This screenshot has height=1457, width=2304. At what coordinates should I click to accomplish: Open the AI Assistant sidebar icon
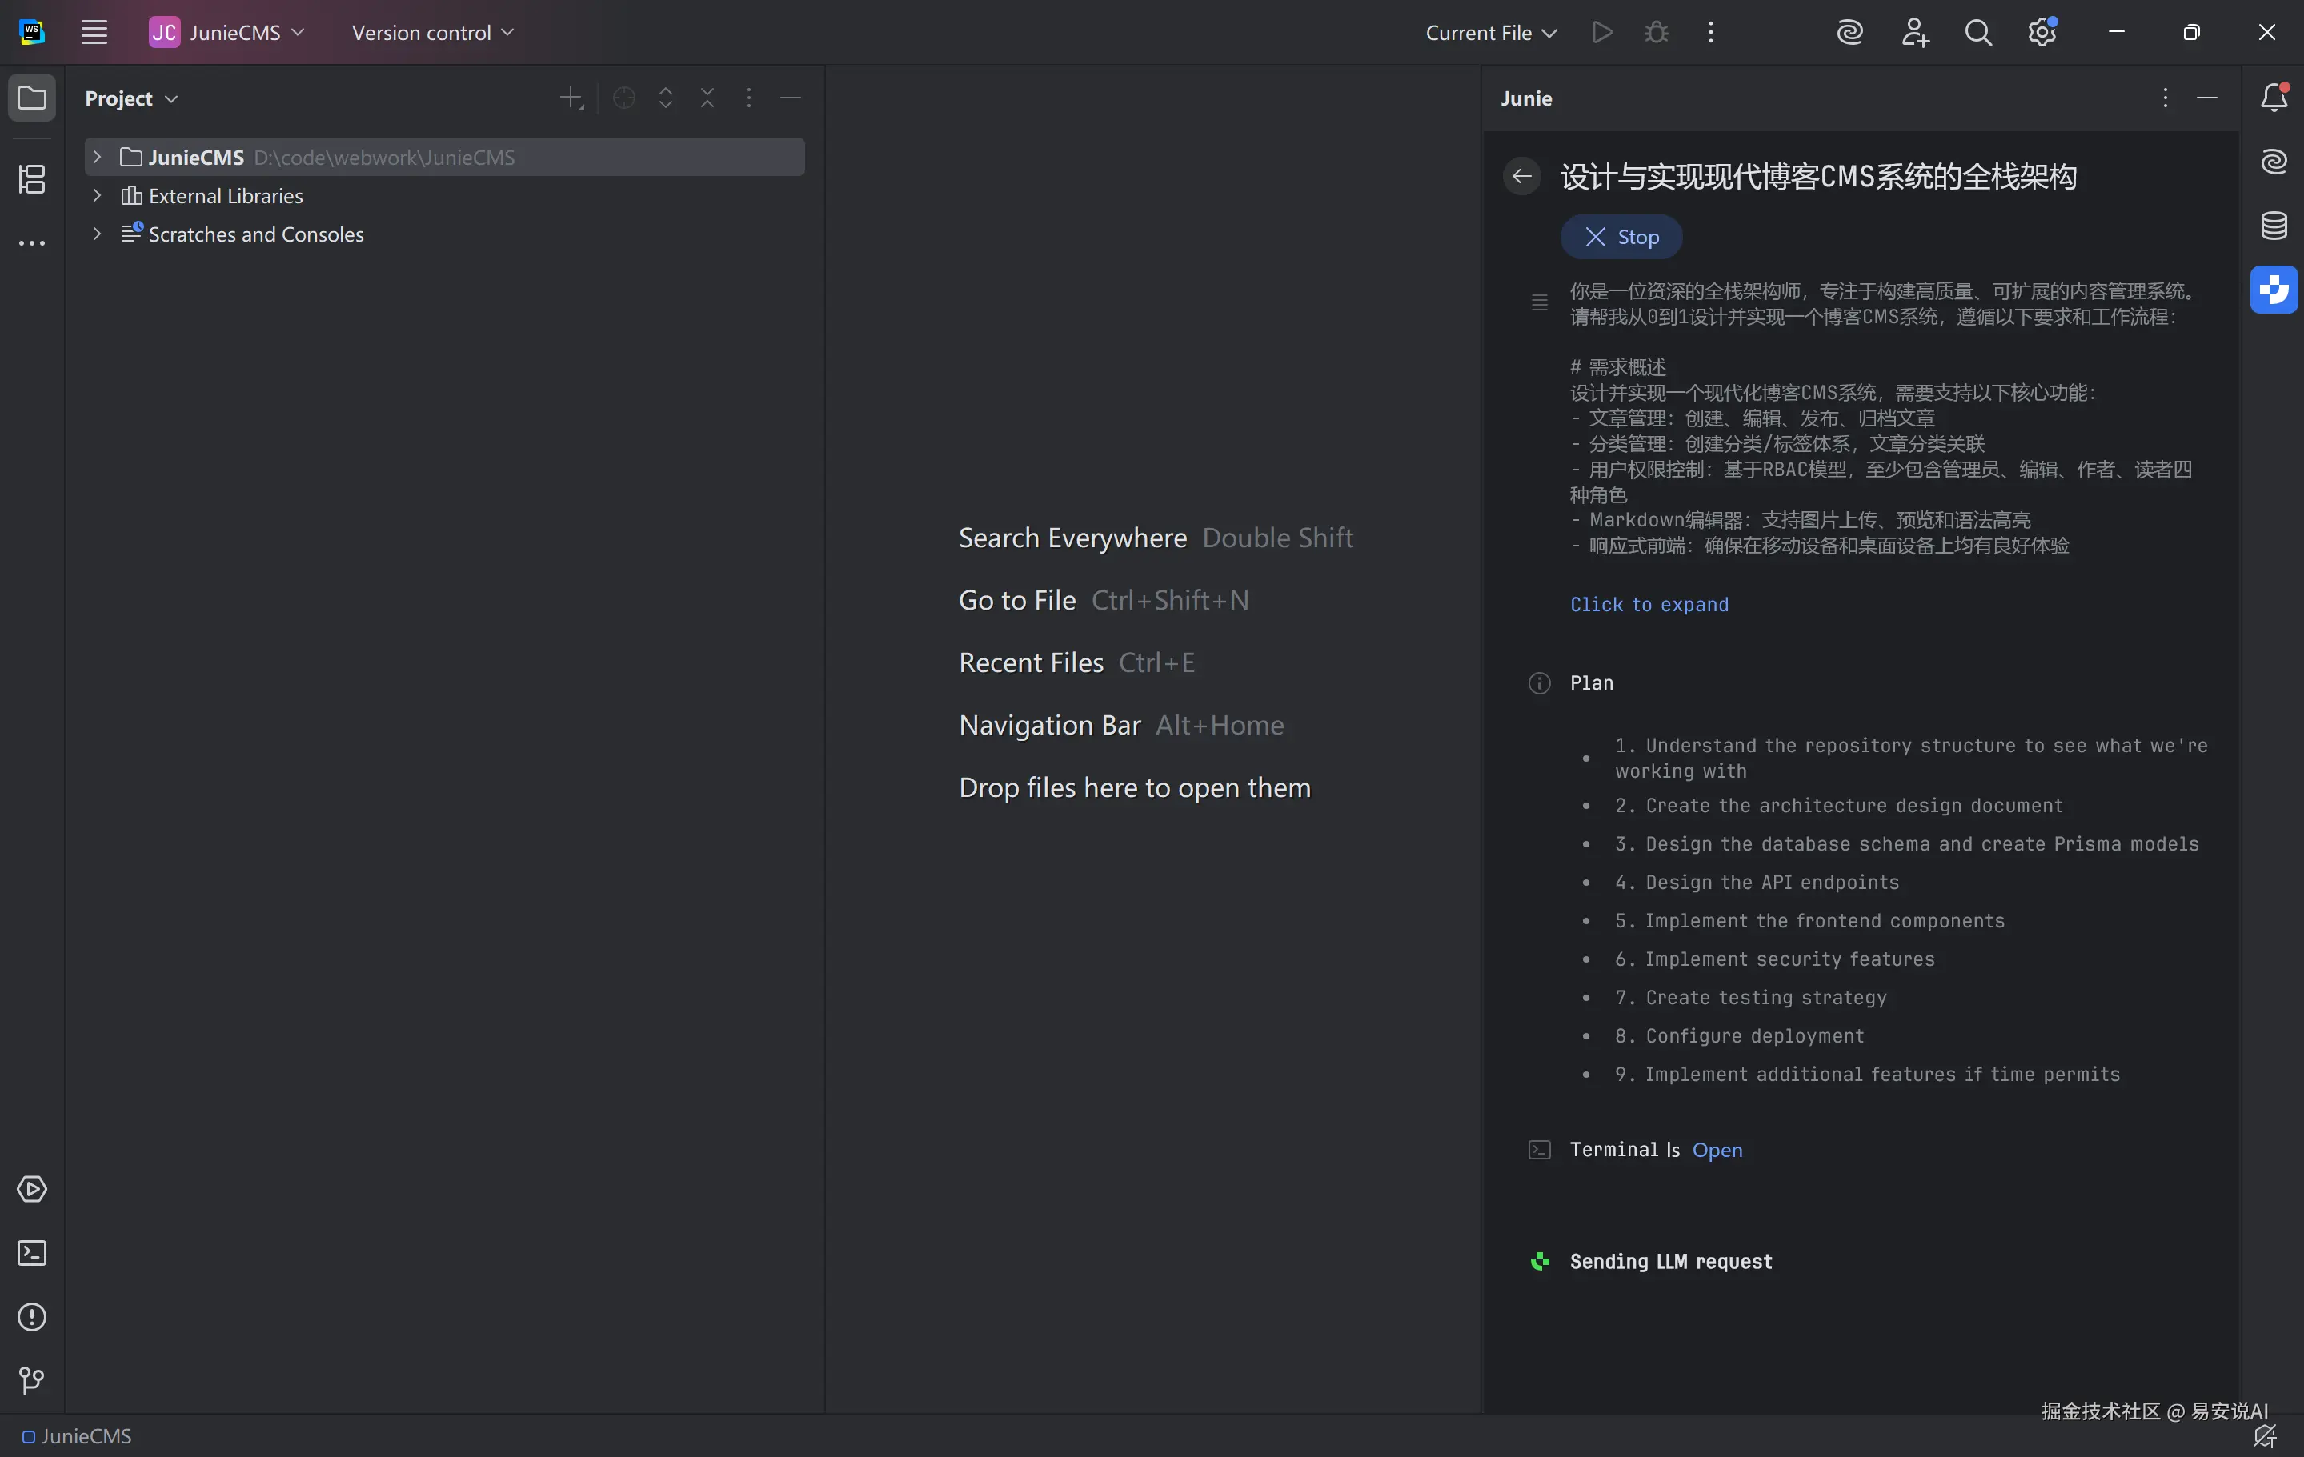pyautogui.click(x=2274, y=161)
